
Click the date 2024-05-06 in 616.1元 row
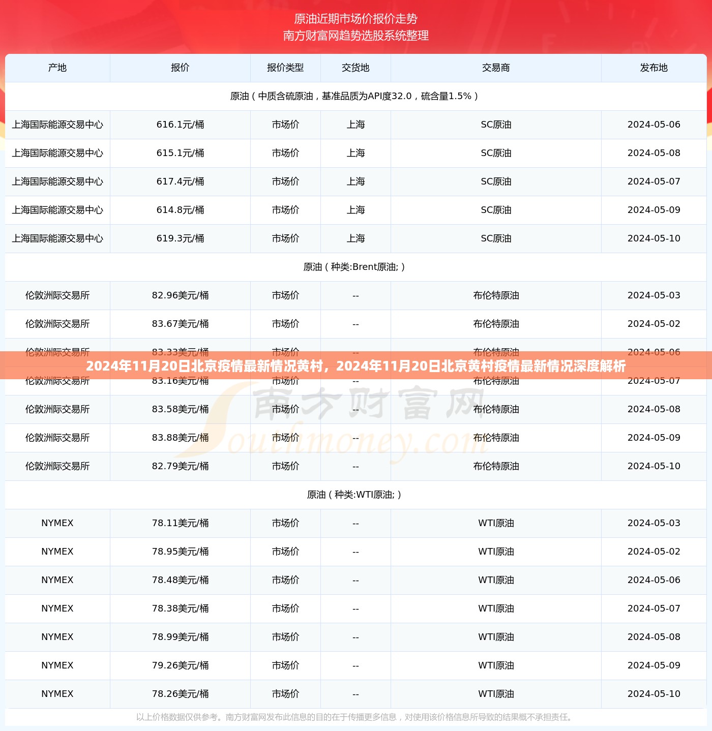[654, 125]
